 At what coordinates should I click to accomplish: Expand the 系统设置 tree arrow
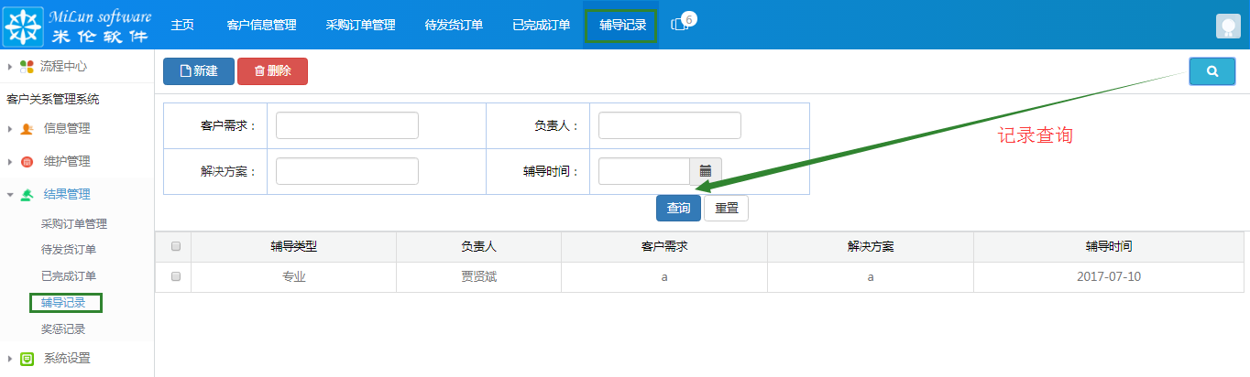[9, 359]
